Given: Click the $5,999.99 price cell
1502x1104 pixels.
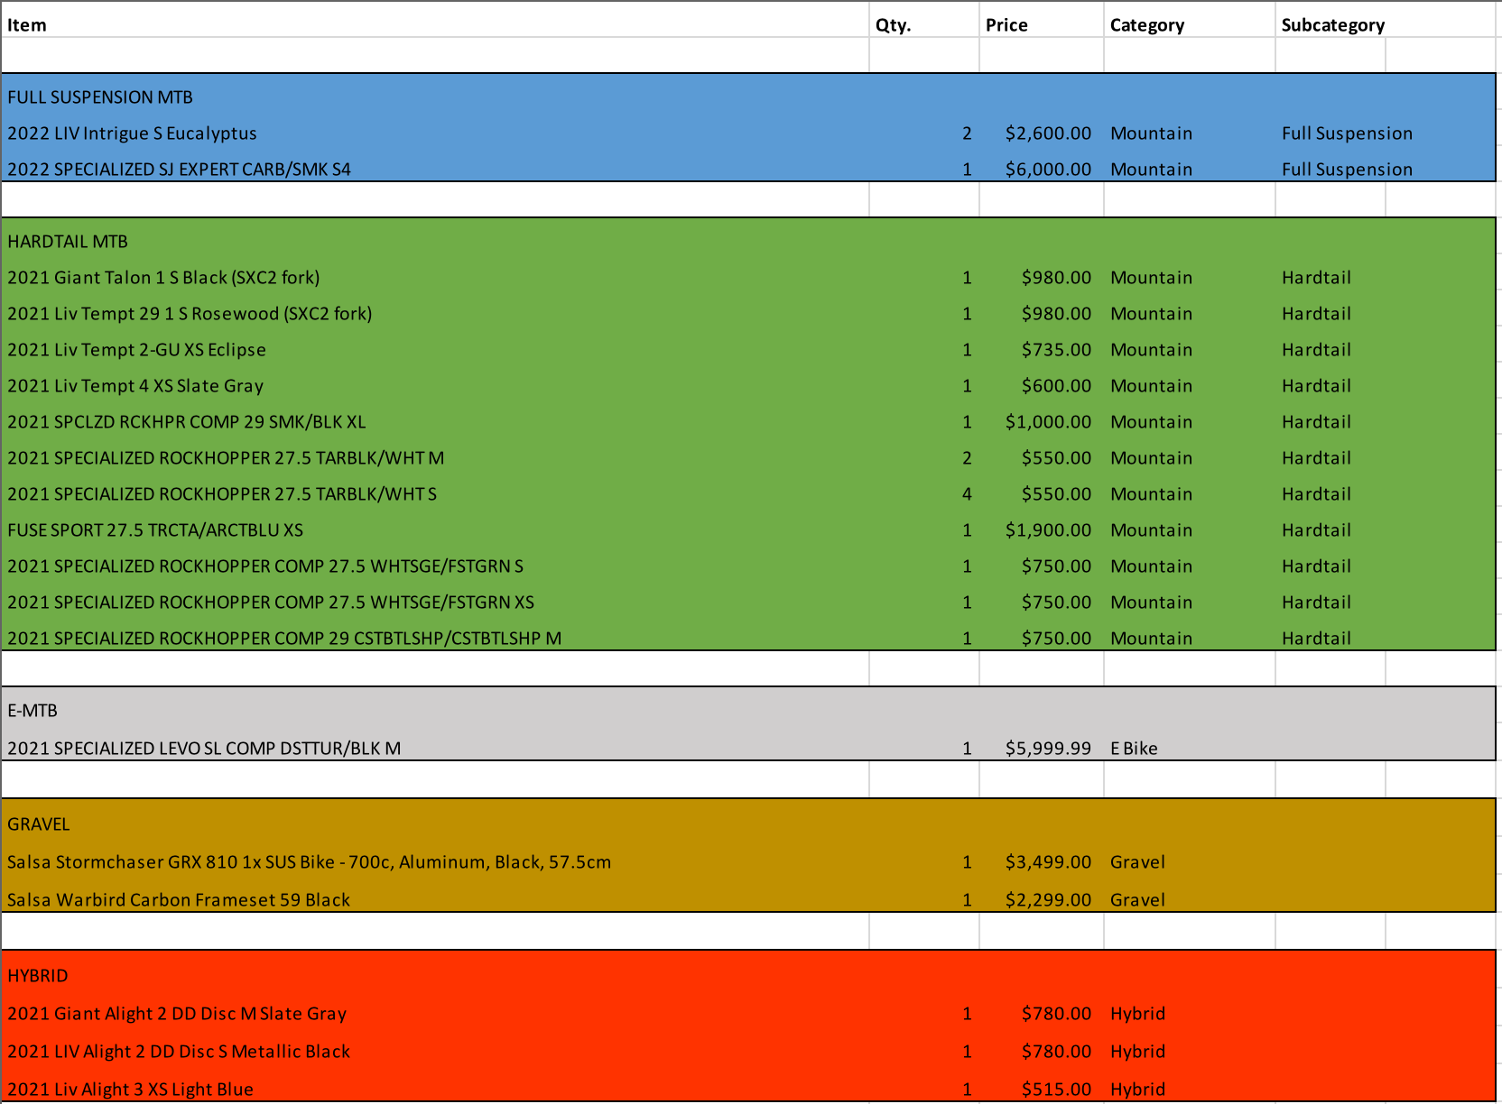Looking at the screenshot, I should (1047, 749).
